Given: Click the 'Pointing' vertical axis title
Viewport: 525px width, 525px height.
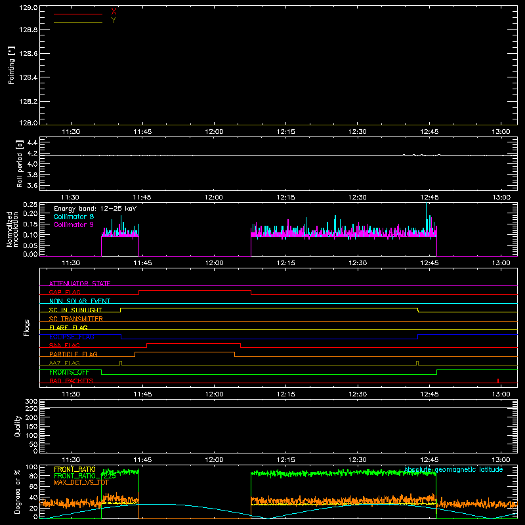Looking at the screenshot, I should 11,65.
